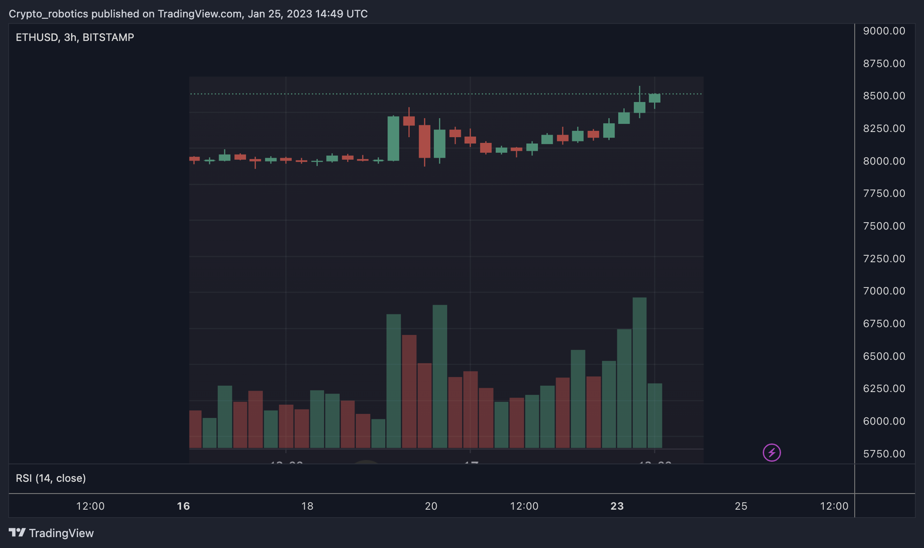924x548 pixels.
Task: Click the 7750.00 price axis label
Action: tap(884, 193)
